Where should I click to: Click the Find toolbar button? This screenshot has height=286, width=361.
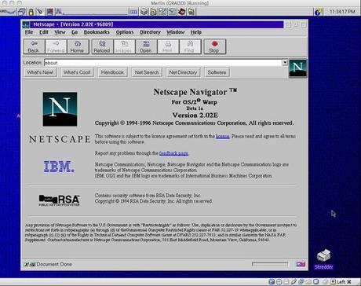(190, 46)
